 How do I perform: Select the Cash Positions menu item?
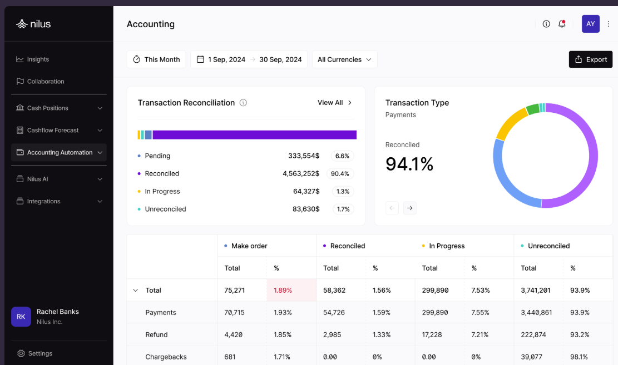(x=59, y=108)
